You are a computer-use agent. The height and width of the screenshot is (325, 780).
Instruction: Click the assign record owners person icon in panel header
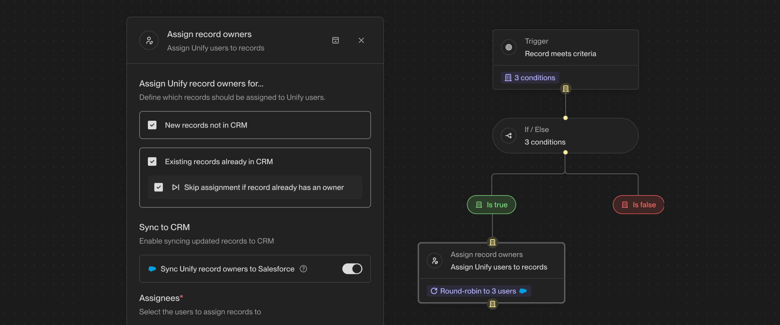pos(149,40)
